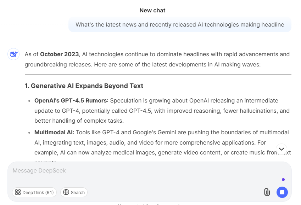Click the horizontal divider below the intro paragraph
Viewport: 301px width, 205px height.
click(158, 75)
